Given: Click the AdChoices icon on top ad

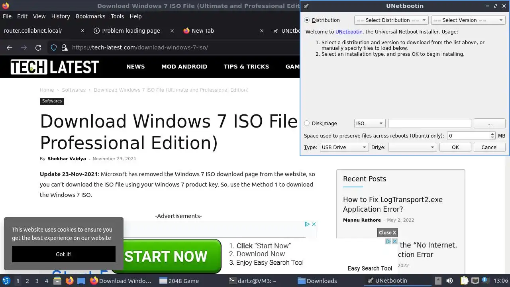Looking at the screenshot, I should pos(307,224).
